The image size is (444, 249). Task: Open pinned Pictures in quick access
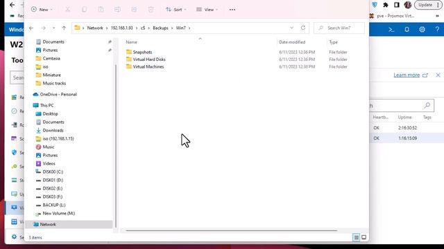pos(50,50)
